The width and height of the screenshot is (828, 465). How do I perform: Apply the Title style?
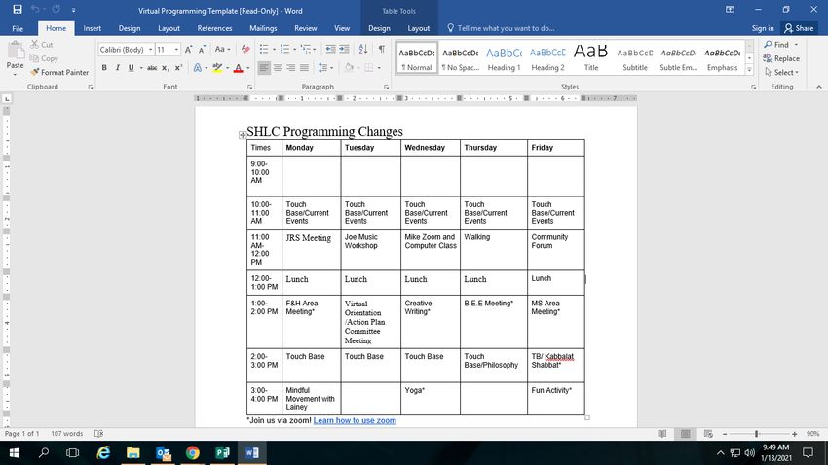591,58
